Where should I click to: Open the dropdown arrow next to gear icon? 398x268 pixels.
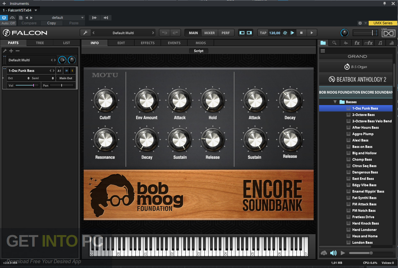365,23
